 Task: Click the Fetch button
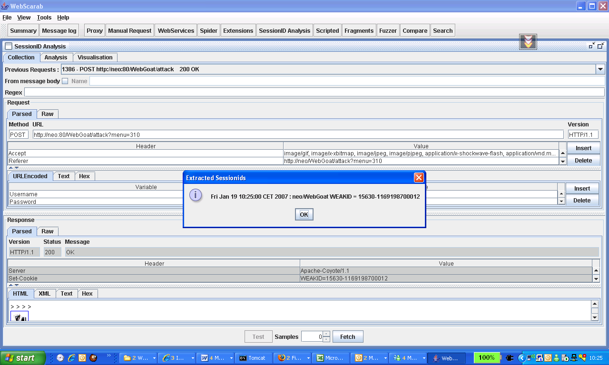click(x=347, y=337)
